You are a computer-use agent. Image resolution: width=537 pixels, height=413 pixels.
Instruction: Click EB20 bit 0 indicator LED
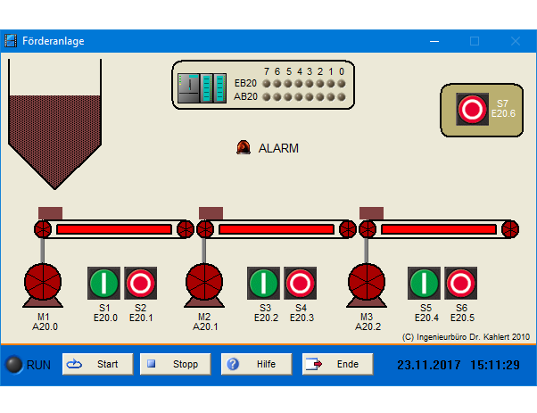click(x=341, y=84)
